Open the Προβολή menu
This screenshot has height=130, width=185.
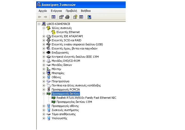(x=71, y=11)
